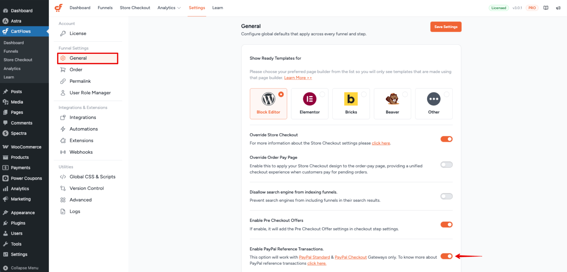Viewport: 567px width, 272px height.
Task: Click the Spectra icon in admin menu
Action: click(5, 133)
